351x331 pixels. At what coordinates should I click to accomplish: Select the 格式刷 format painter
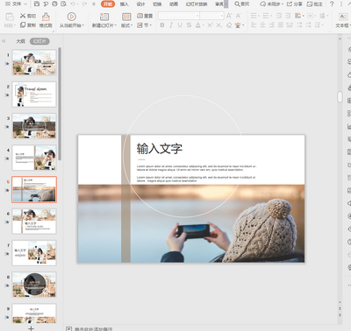click(46, 20)
